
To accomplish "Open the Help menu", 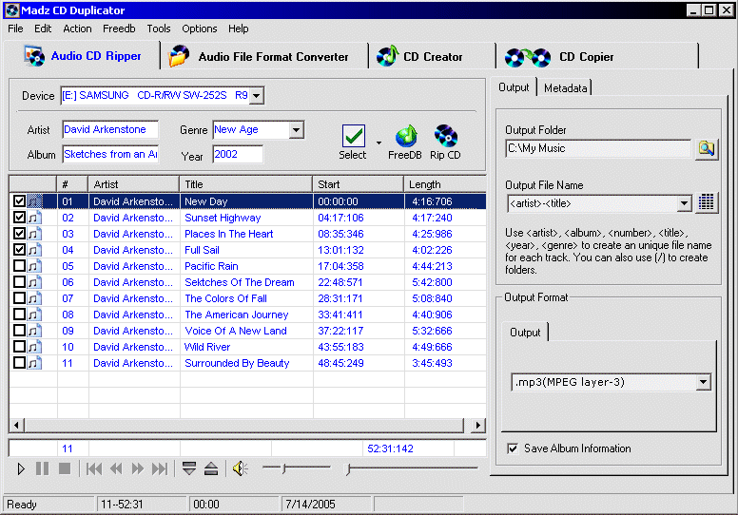I will coord(238,29).
